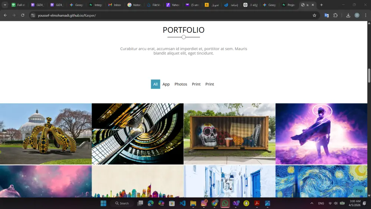The height and width of the screenshot is (209, 371).
Task: Expand the tab search dropdown arrow
Action: point(5,5)
